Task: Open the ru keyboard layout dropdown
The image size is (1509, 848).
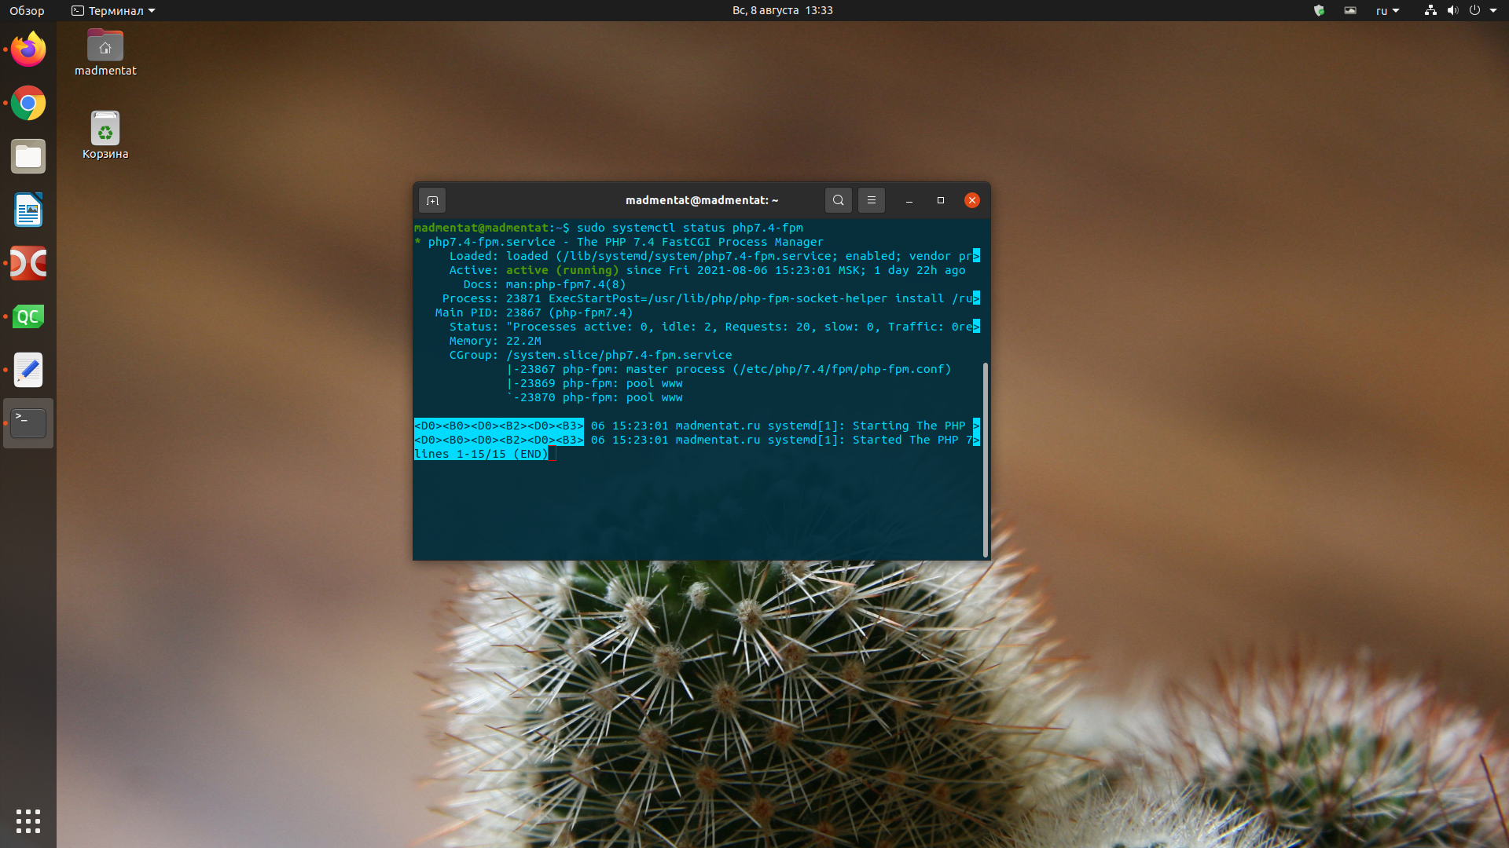Action: point(1387,10)
